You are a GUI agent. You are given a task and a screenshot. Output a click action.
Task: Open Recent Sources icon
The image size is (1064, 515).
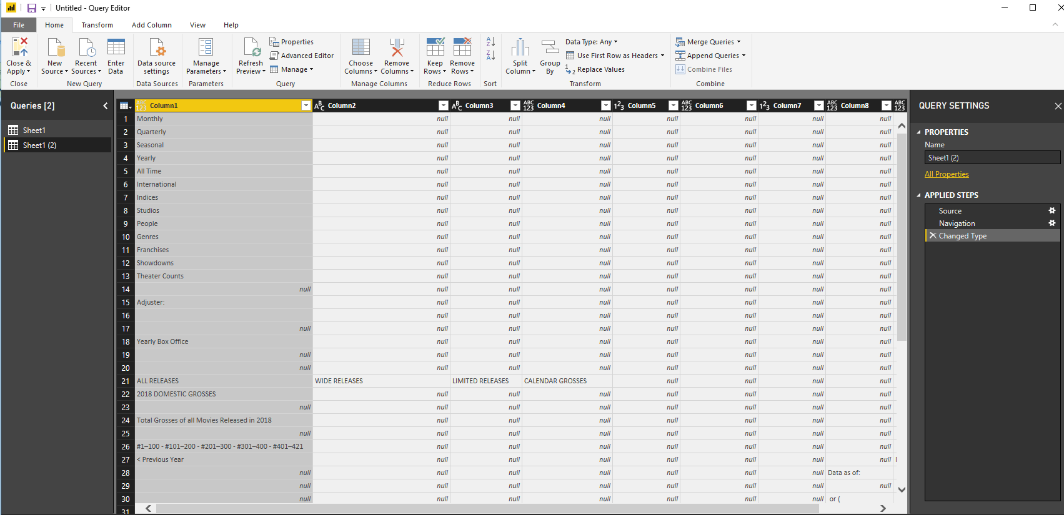click(x=86, y=47)
